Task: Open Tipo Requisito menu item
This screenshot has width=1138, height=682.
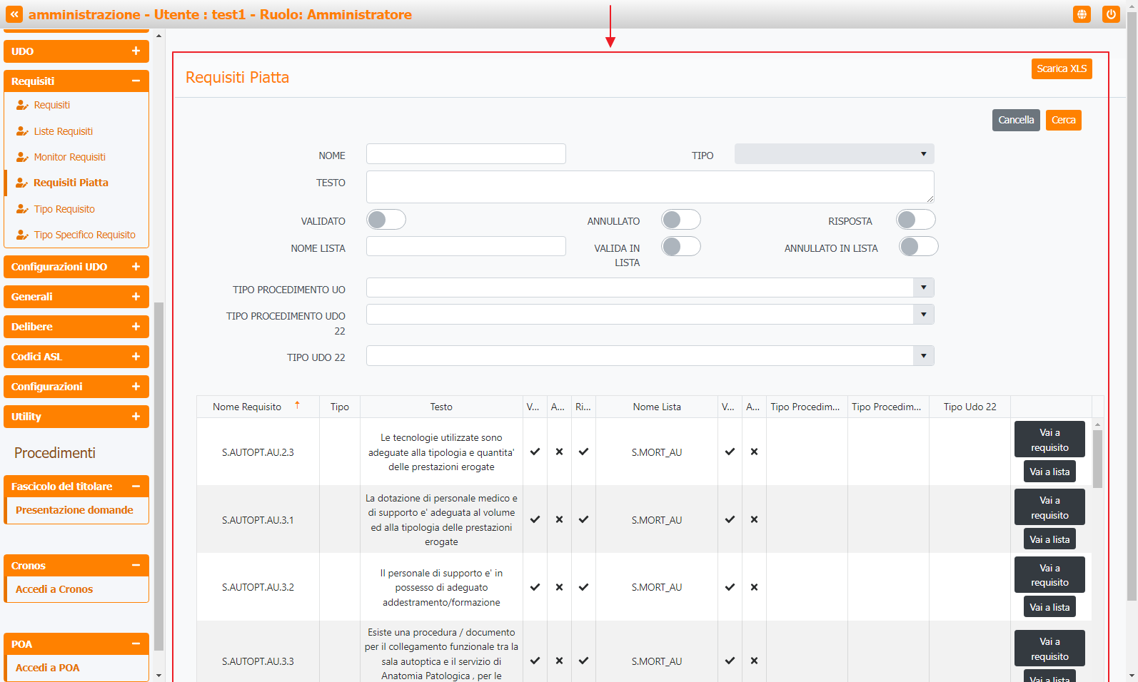Action: click(x=64, y=209)
